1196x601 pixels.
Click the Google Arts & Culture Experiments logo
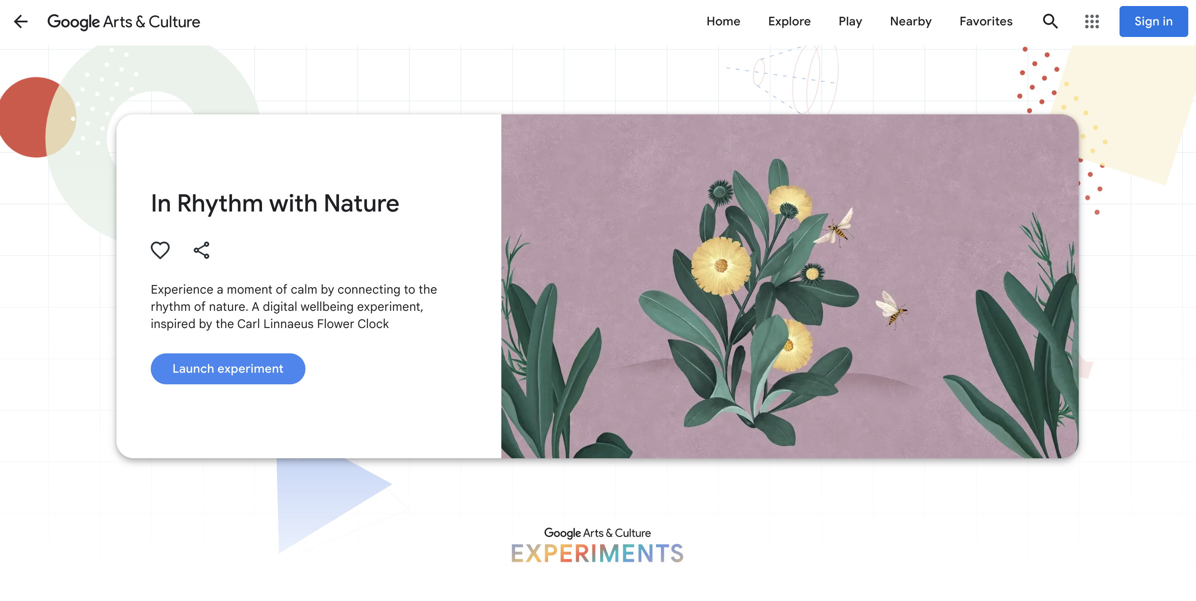pyautogui.click(x=597, y=545)
